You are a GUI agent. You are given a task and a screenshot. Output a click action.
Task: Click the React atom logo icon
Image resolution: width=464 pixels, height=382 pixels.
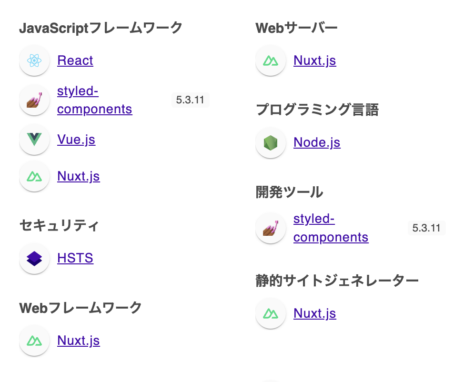click(34, 60)
